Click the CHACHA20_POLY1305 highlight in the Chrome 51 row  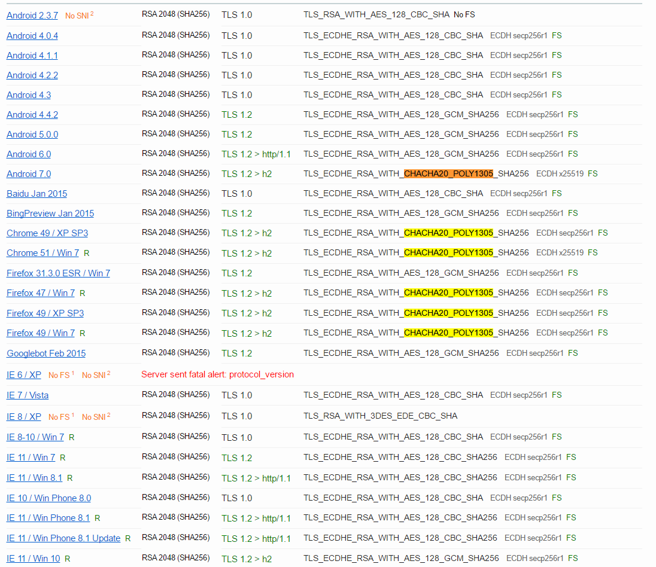[x=448, y=252]
